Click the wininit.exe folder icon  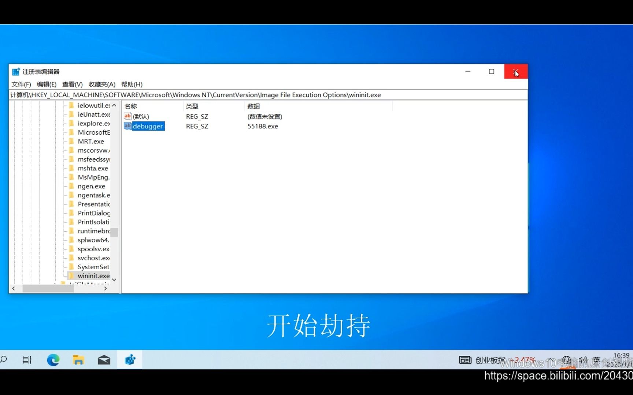(x=72, y=276)
